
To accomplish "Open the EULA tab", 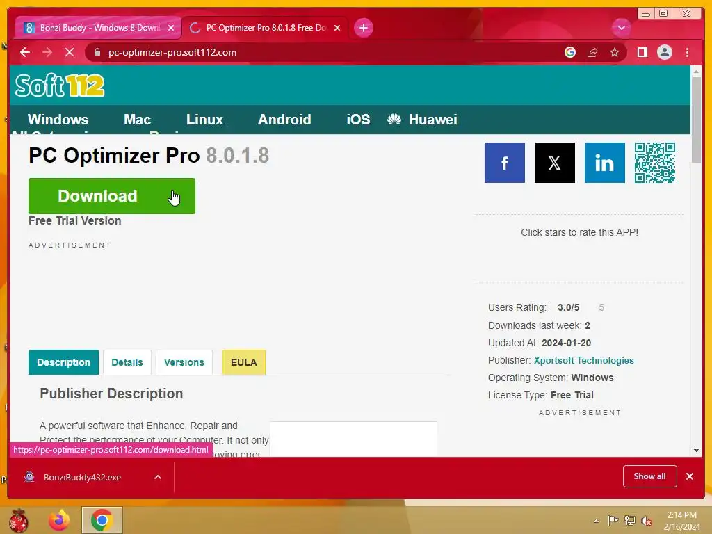I will [244, 362].
